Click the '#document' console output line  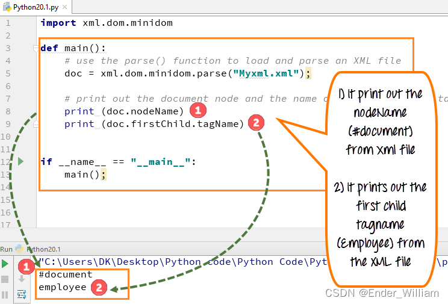66,275
